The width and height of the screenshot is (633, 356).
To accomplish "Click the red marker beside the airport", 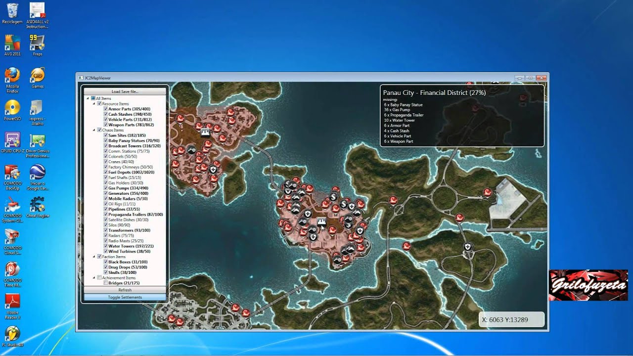I will coord(488,192).
